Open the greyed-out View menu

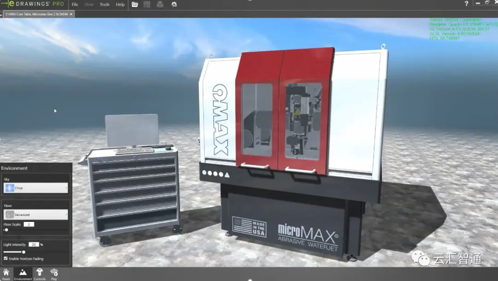pos(89,5)
